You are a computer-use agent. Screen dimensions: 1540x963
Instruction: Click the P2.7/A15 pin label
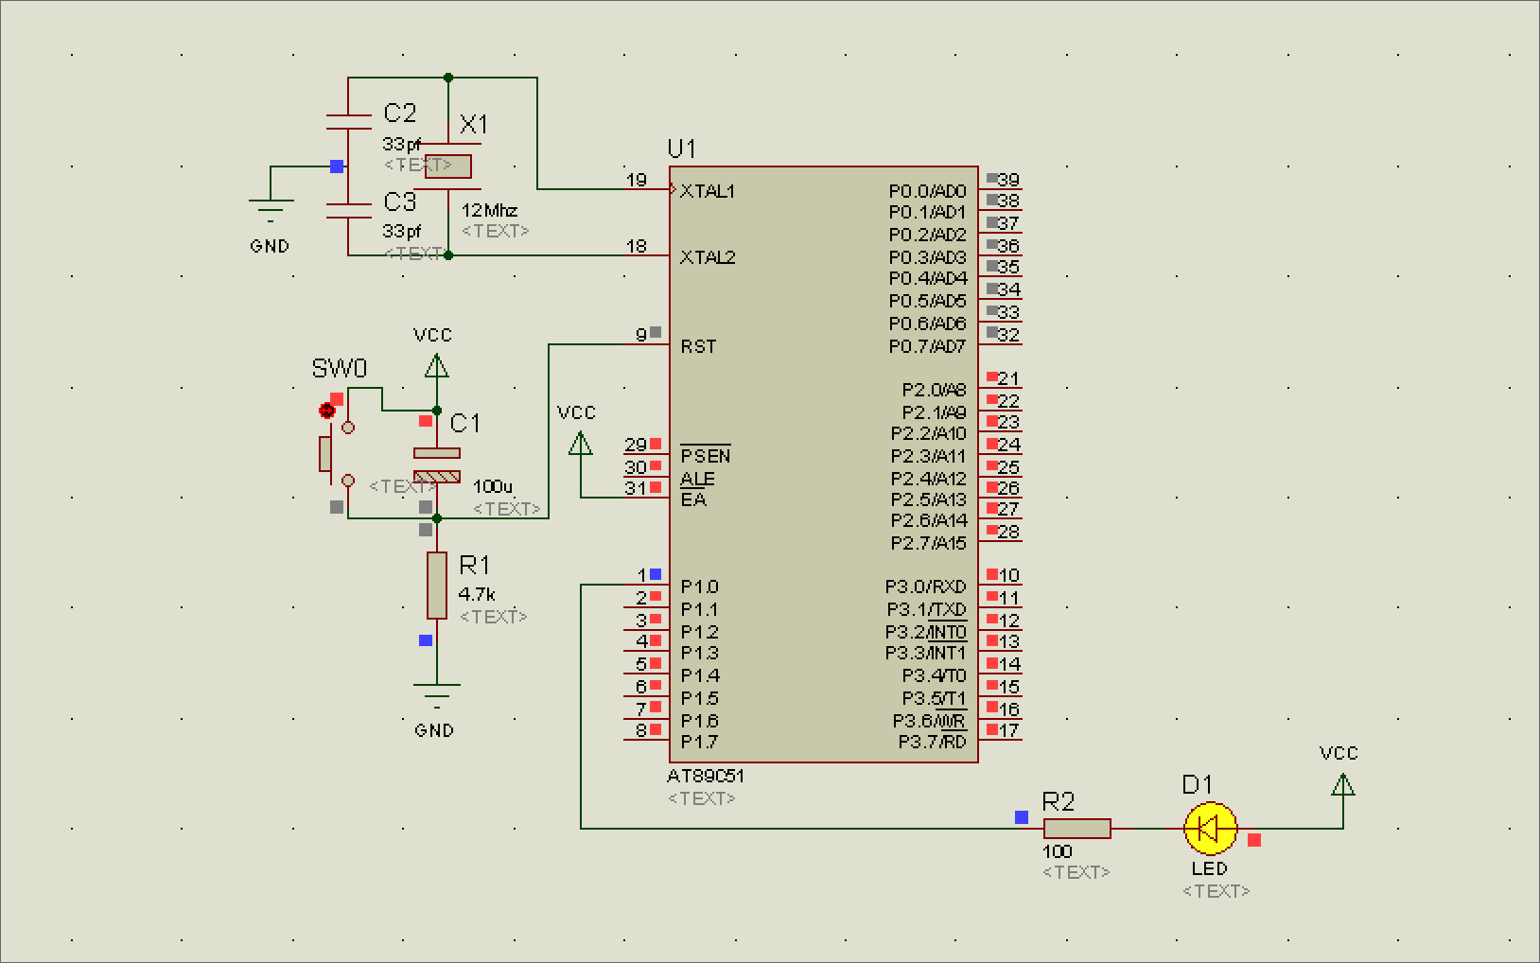point(928,544)
